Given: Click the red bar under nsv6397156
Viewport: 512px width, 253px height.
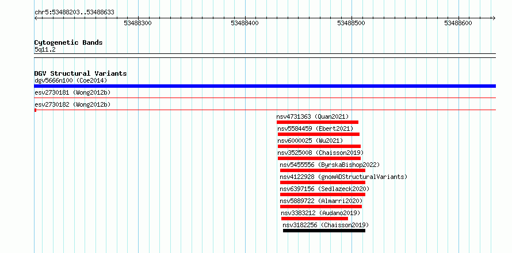Looking at the screenshot, I should (323, 194).
